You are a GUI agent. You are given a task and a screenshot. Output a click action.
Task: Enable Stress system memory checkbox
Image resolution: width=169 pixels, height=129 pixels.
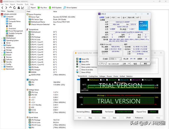(80, 67)
